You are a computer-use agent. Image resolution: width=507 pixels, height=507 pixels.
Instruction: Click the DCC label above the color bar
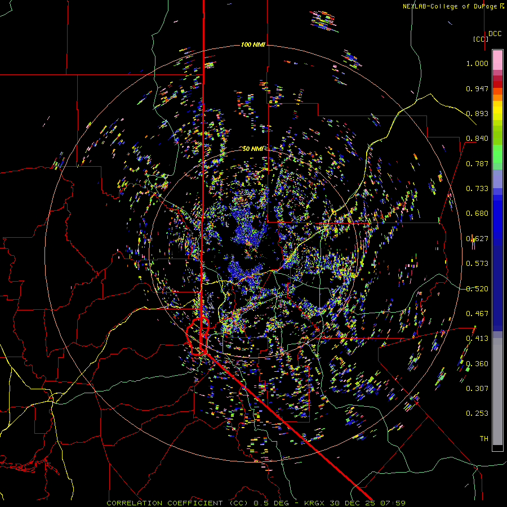(x=495, y=34)
